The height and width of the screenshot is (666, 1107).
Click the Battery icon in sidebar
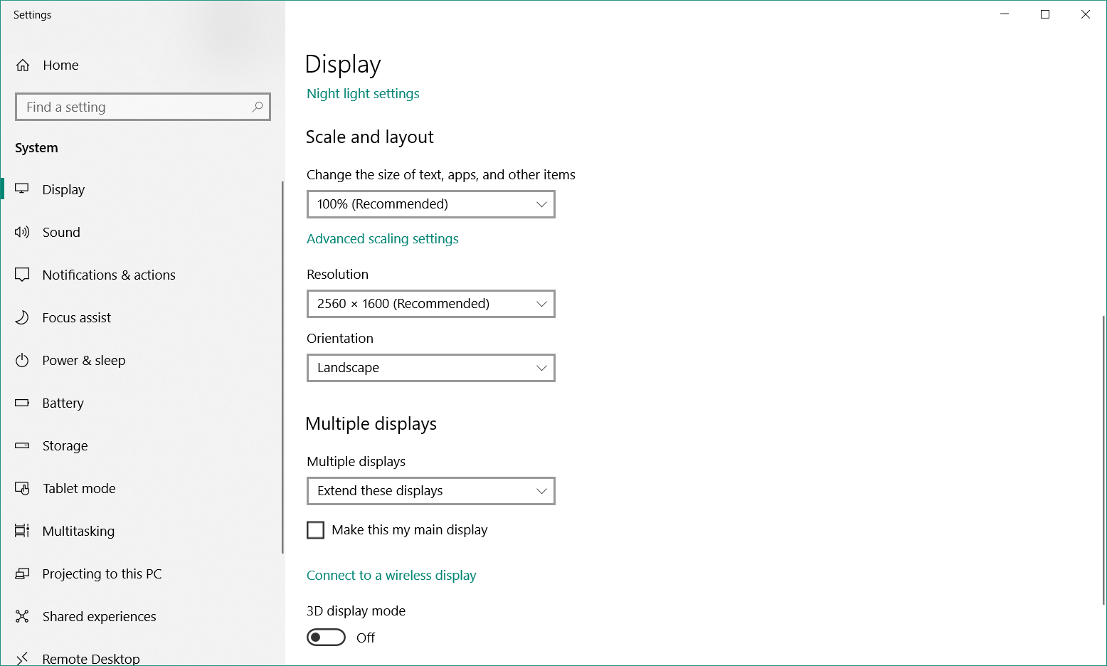click(x=22, y=403)
